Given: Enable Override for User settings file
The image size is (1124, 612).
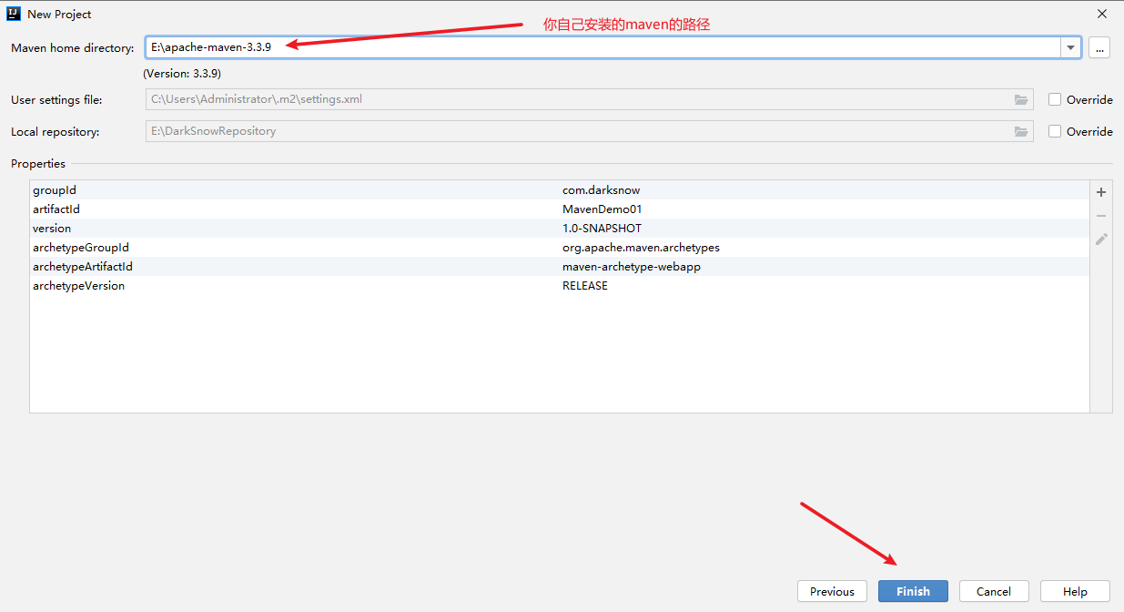Looking at the screenshot, I should click(x=1055, y=99).
